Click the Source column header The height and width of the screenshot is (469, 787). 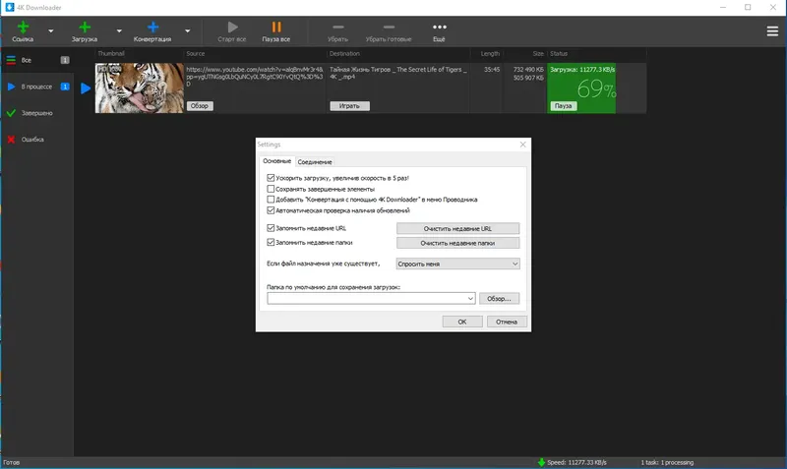[195, 54]
